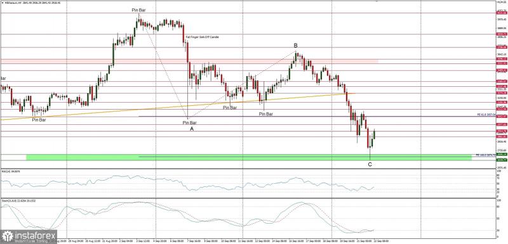Viewport: 508px width, 244px height.
Task: Click the FE 61.8 Fibonacci expansion label
Action: 486,115
